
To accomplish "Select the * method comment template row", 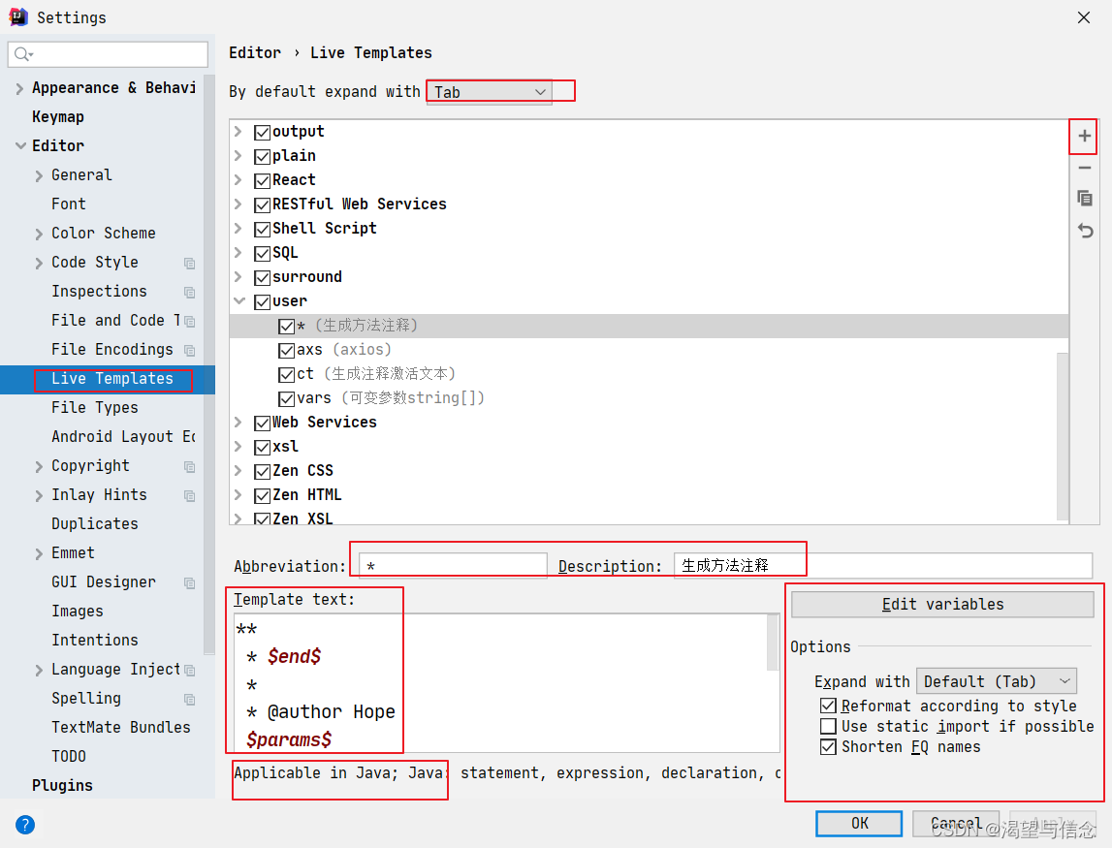I will (649, 326).
